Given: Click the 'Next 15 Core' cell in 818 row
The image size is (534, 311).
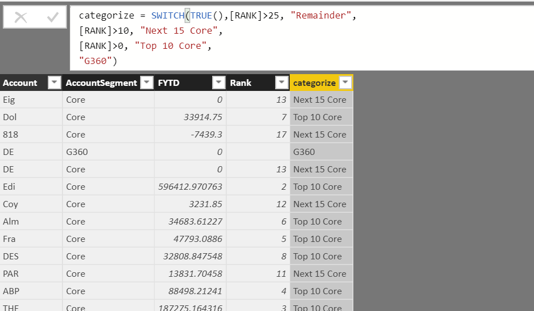Looking at the screenshot, I should coord(321,134).
